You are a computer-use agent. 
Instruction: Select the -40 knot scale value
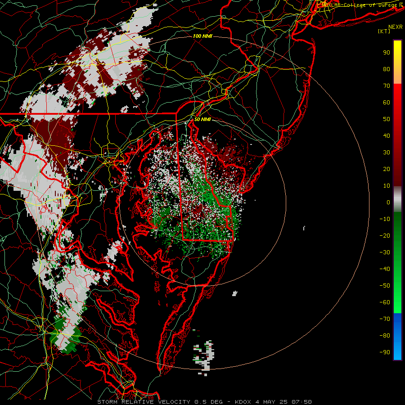[x=385, y=269]
